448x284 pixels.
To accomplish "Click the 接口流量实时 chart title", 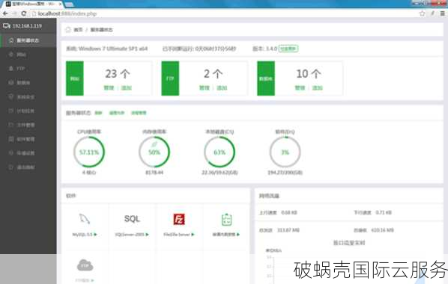I will [x=349, y=243].
